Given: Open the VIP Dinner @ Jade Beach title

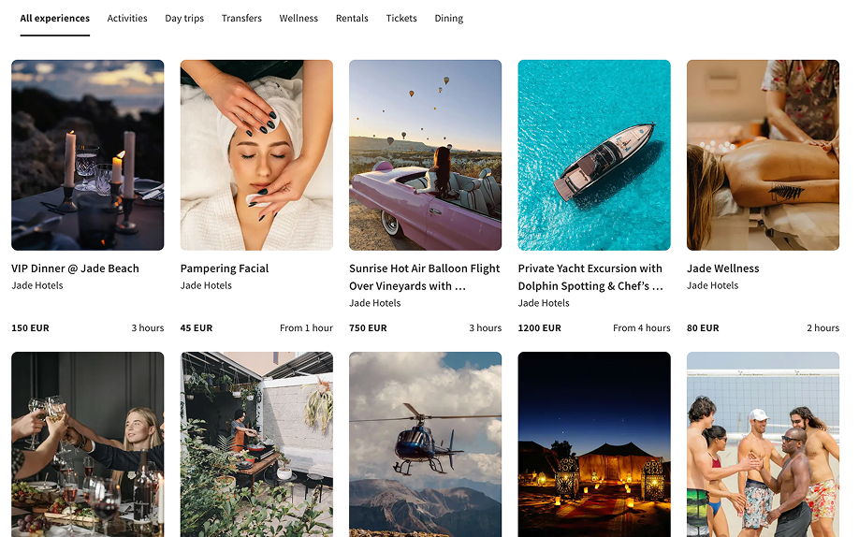Looking at the screenshot, I should click(75, 268).
